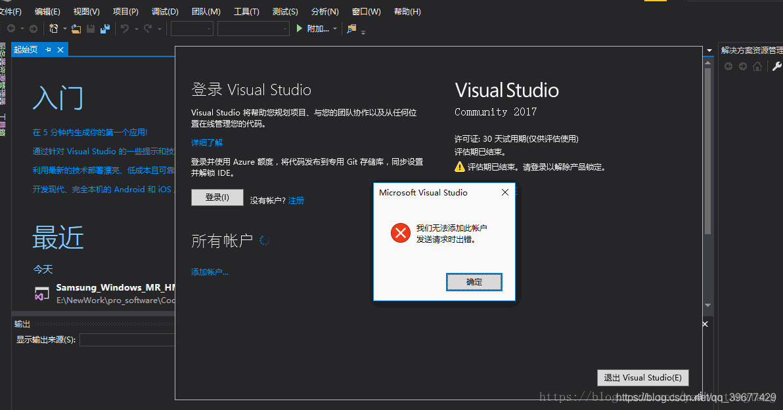Switch to the 起始页 tab
This screenshot has width=783, height=410.
point(26,50)
